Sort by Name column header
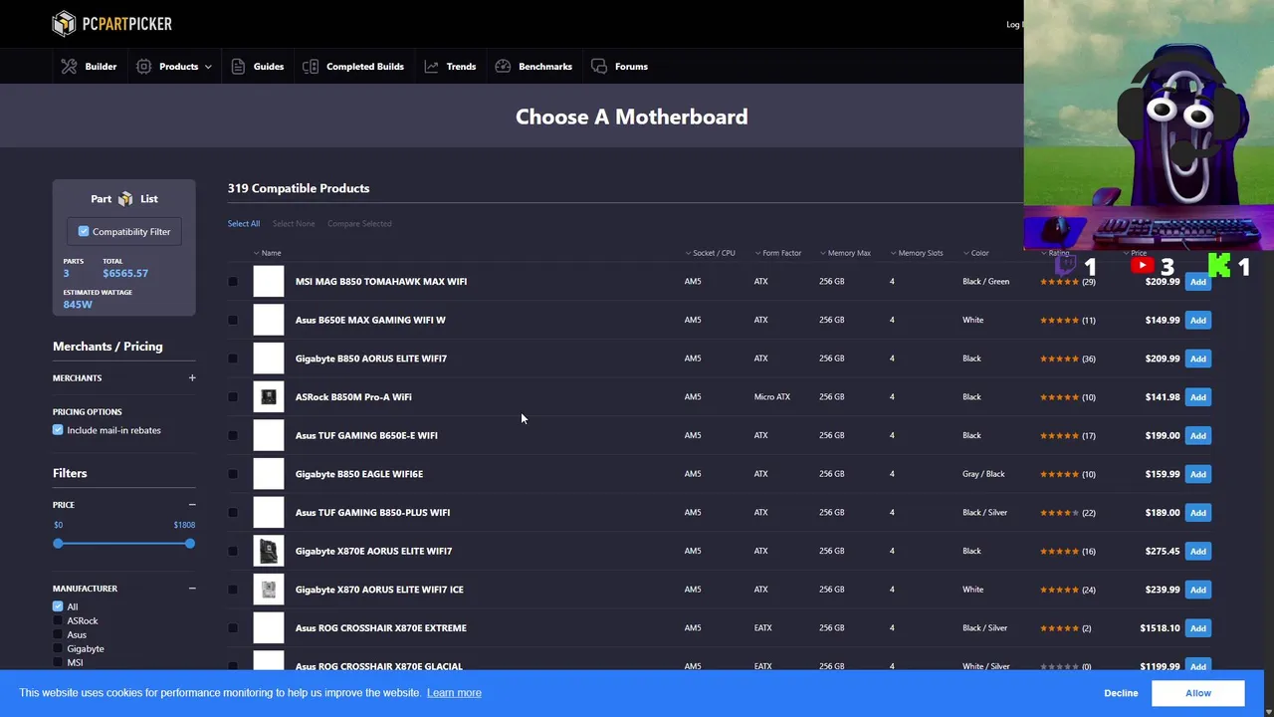 (x=267, y=253)
